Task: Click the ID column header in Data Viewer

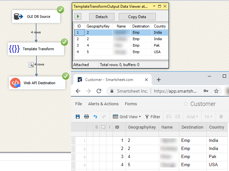Action: click(x=79, y=26)
